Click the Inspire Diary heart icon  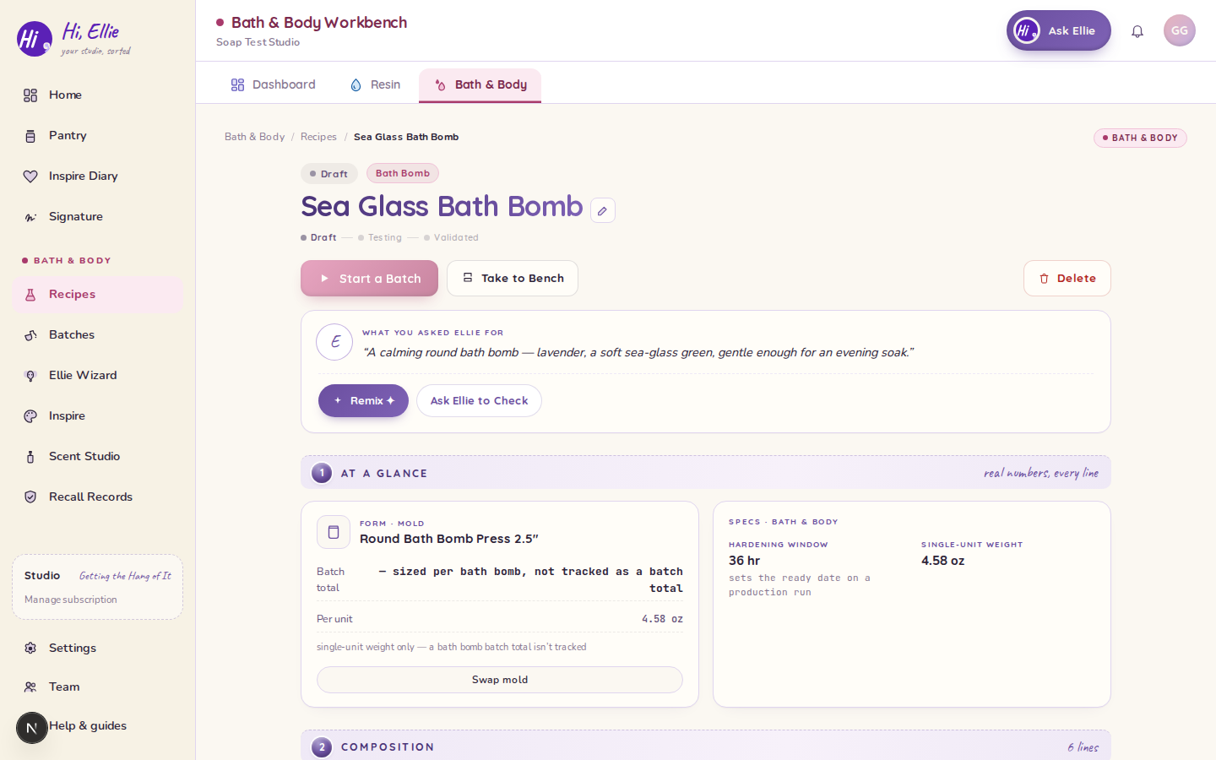[x=30, y=176]
